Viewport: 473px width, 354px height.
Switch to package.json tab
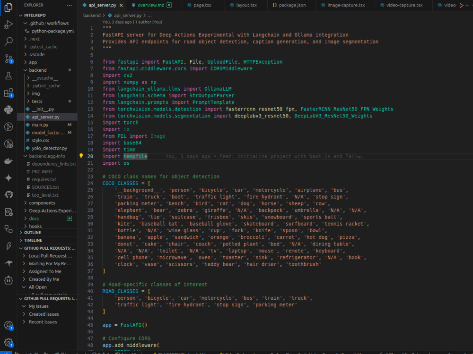tap(292, 5)
